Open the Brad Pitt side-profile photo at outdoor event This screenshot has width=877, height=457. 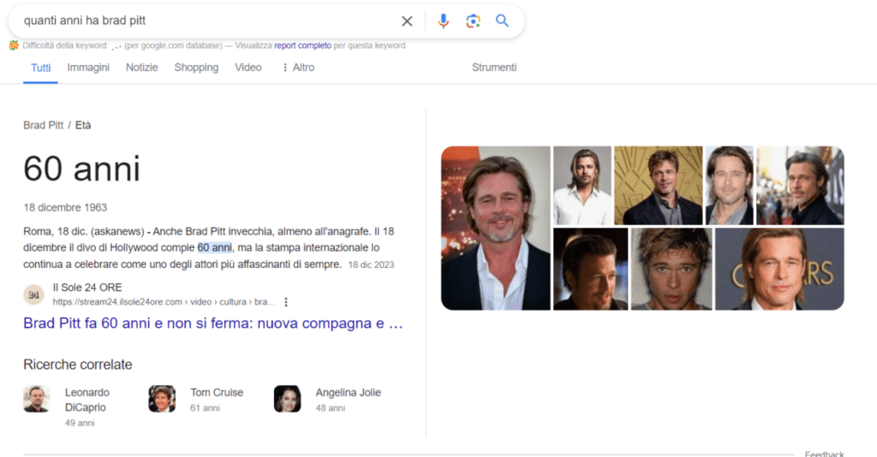pyautogui.click(x=800, y=186)
